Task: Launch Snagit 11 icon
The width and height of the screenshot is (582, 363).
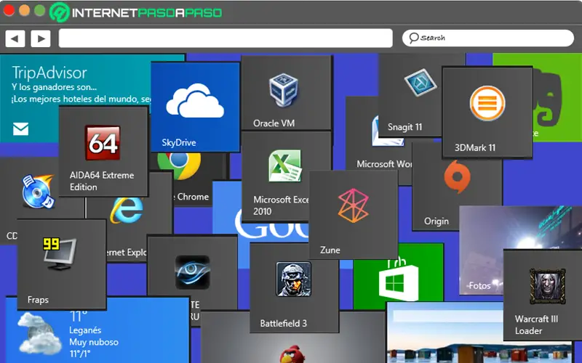Action: pyautogui.click(x=420, y=82)
